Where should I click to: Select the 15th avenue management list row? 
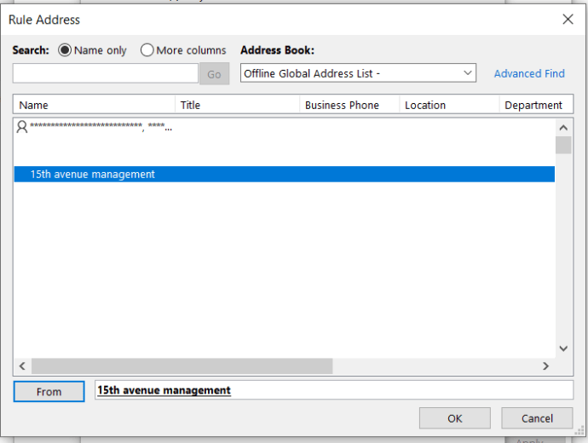[x=285, y=175]
